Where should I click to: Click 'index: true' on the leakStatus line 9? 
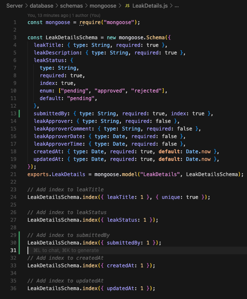point(57,83)
